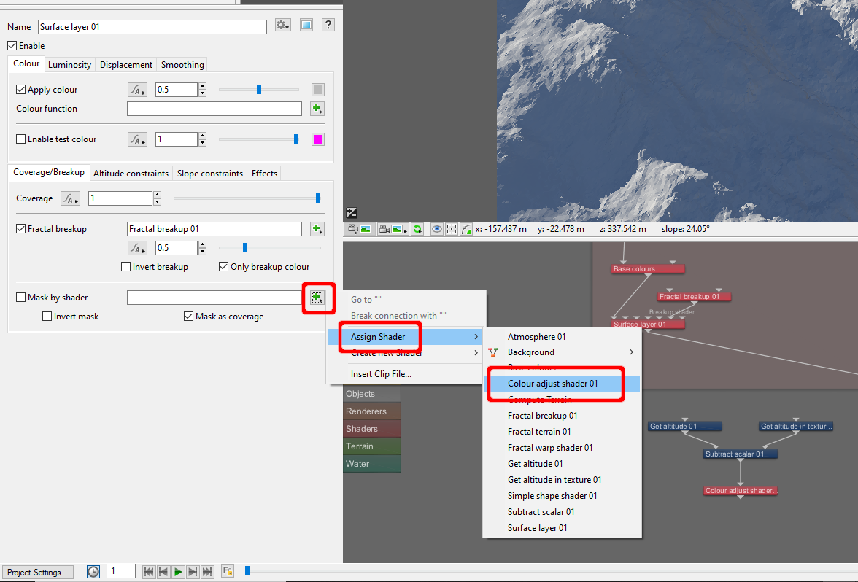Click the Coverage slider
Screen dimensions: 858x582
(x=248, y=198)
